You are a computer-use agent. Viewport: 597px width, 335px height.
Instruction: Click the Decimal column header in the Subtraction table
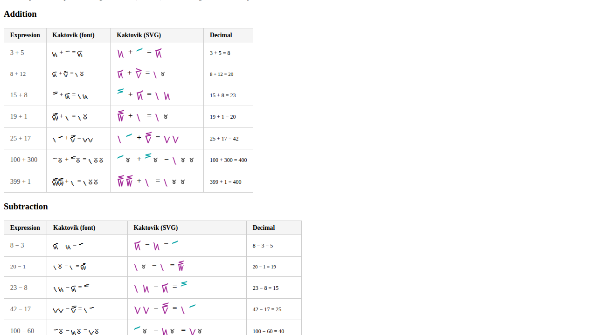point(264,228)
